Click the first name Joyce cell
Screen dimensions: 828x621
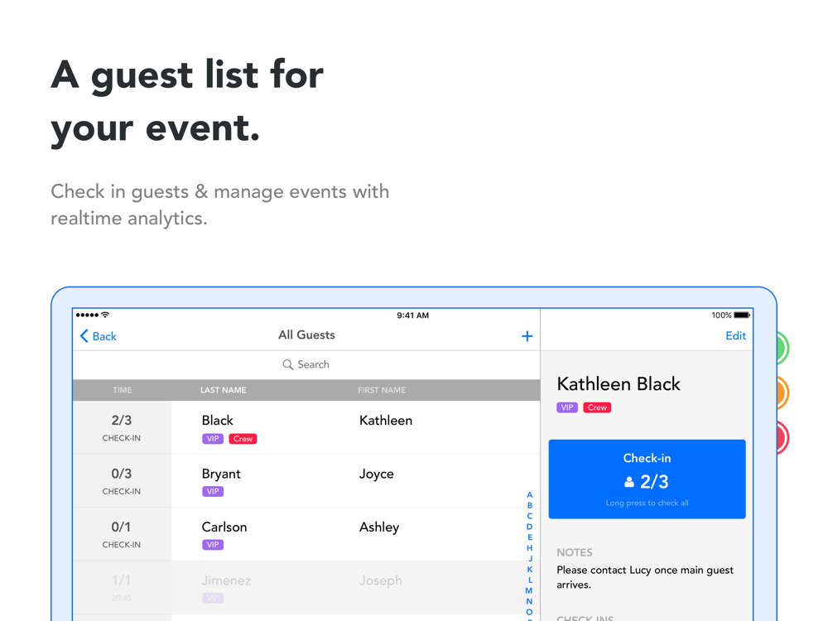click(x=377, y=474)
